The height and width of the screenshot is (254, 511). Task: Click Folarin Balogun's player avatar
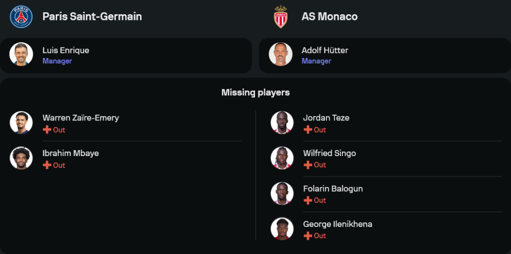point(282,193)
